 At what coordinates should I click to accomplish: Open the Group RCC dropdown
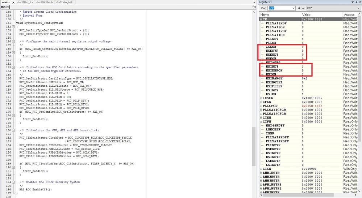pyautogui.click(x=334, y=8)
